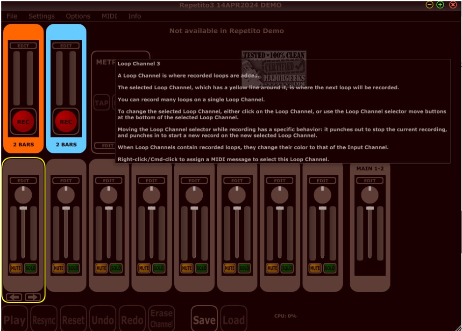
Task: Open the Info menu
Action: 135,16
